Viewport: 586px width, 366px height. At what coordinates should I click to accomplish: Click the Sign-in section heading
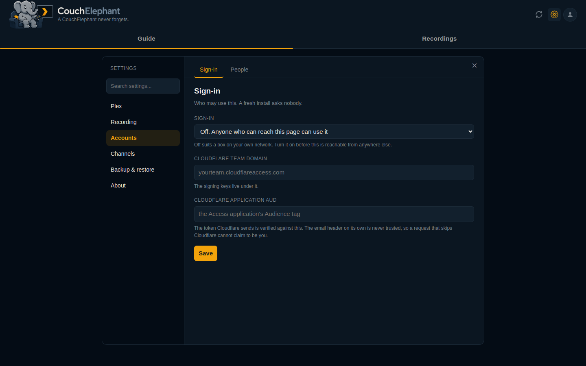pyautogui.click(x=207, y=91)
